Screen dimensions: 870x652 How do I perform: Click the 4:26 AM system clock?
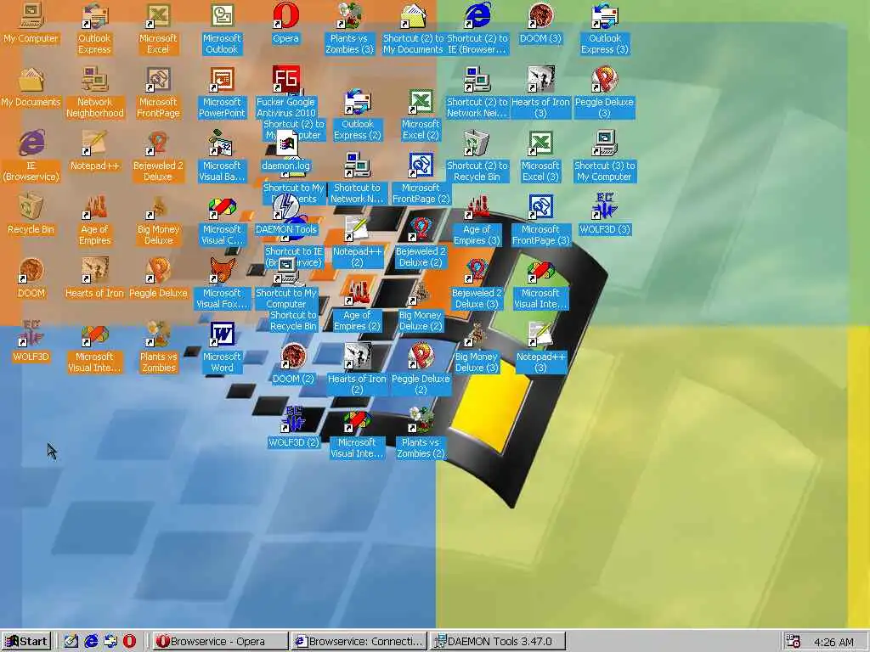(833, 642)
